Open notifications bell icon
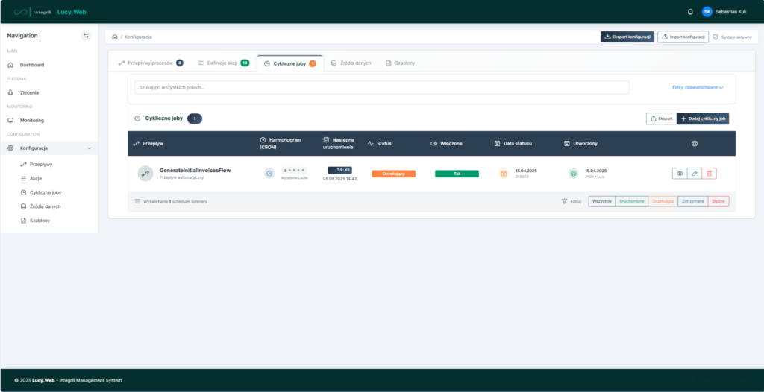This screenshot has width=764, height=392. 690,12
